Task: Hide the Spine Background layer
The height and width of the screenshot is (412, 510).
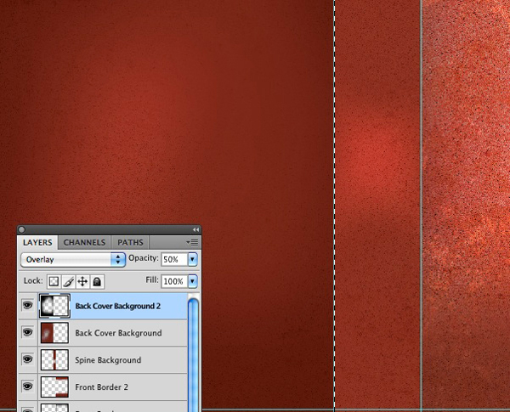Action: point(28,359)
